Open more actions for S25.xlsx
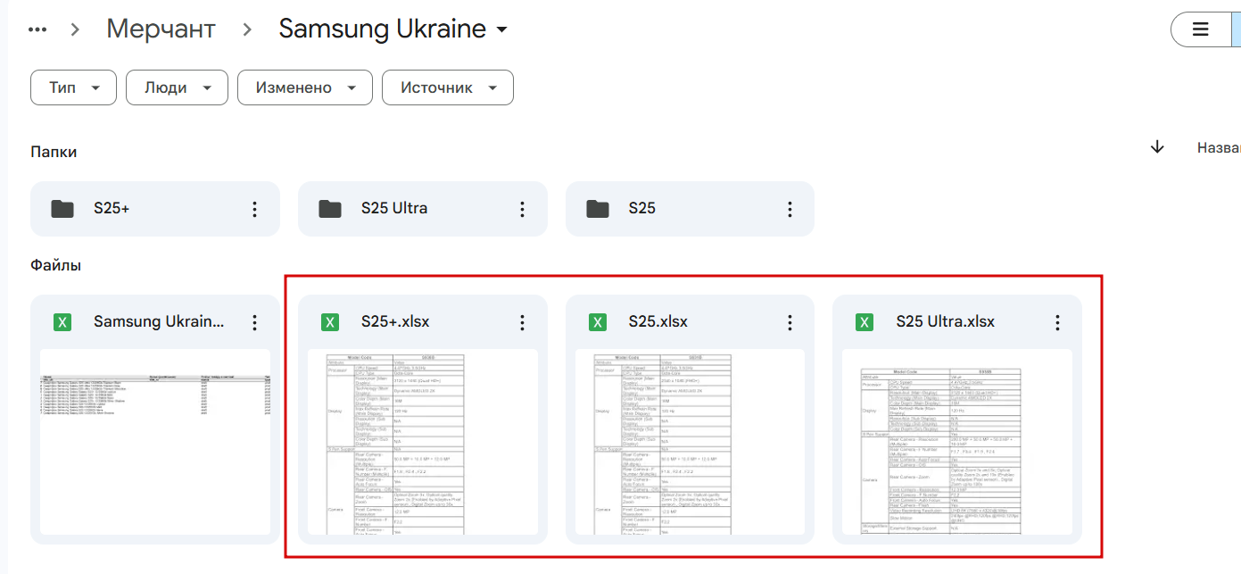 pyautogui.click(x=790, y=322)
